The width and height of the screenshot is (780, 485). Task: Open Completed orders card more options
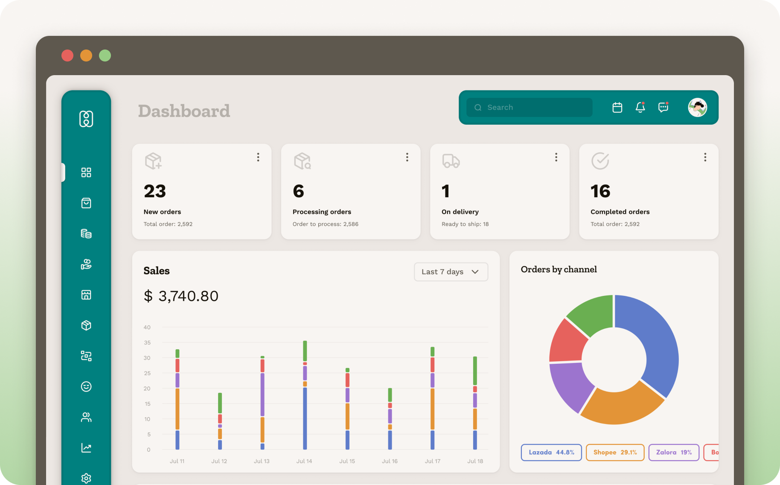click(x=705, y=157)
